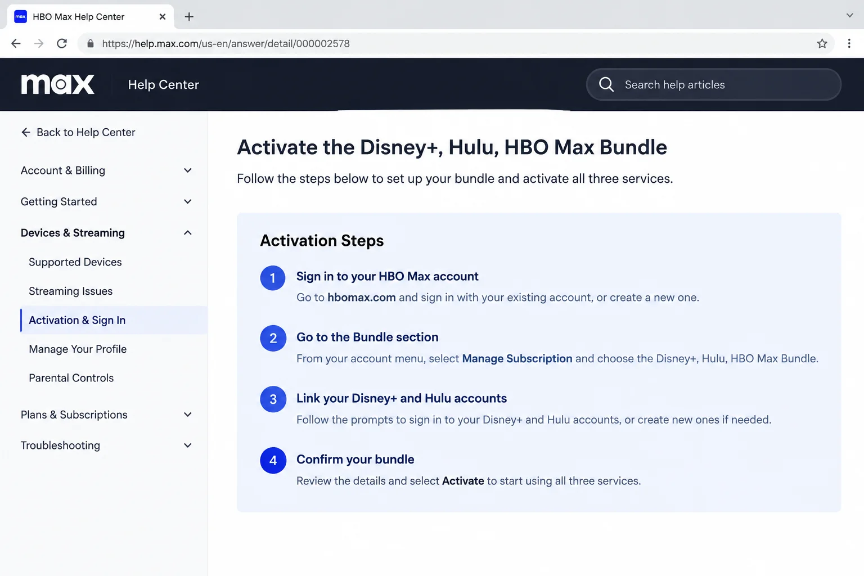Click step 2 number circle
864x576 pixels.
tap(273, 338)
